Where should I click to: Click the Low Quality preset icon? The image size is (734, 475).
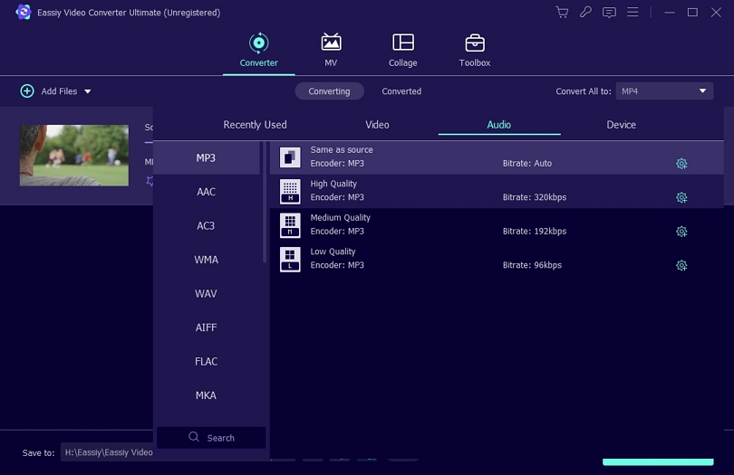[290, 260]
